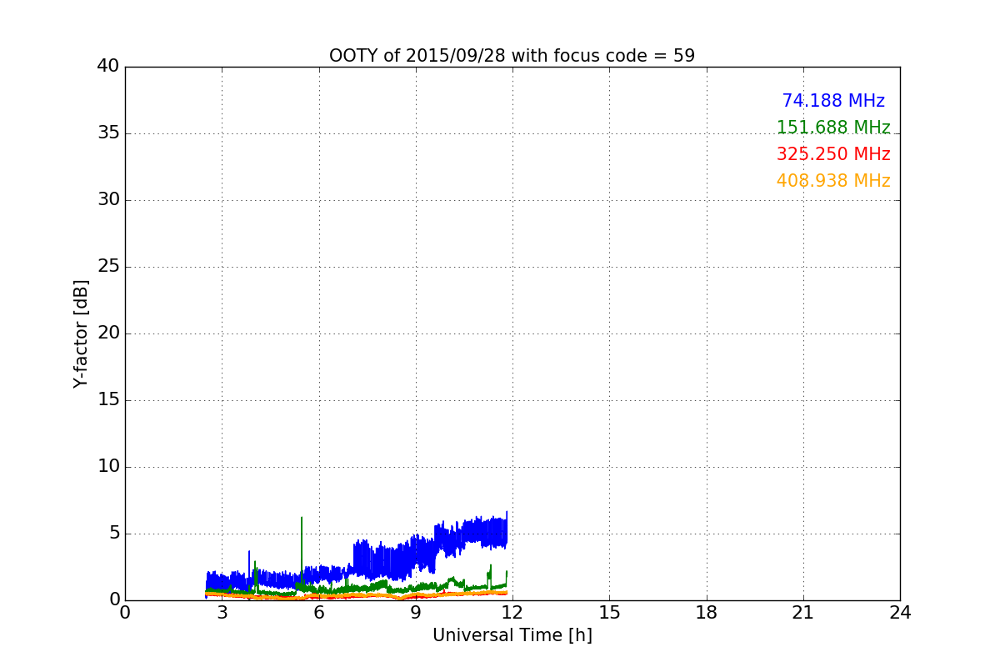Select the '325.250 MHz' red legend label
The image size is (1000, 667).
point(833,154)
